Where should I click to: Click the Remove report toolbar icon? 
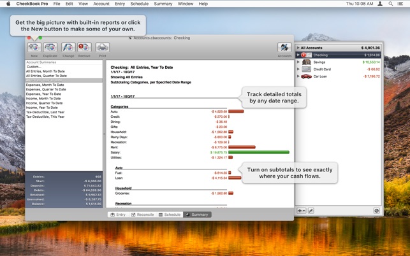[84, 47]
